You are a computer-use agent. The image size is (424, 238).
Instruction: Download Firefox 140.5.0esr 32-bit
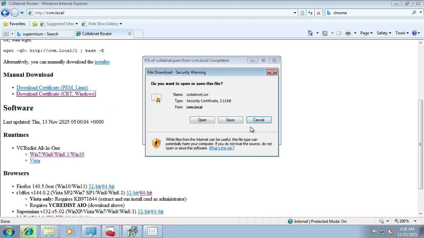(94, 186)
